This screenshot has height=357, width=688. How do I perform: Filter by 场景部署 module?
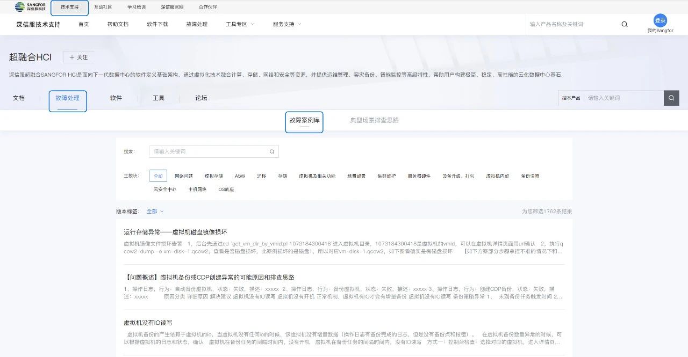[x=356, y=176]
